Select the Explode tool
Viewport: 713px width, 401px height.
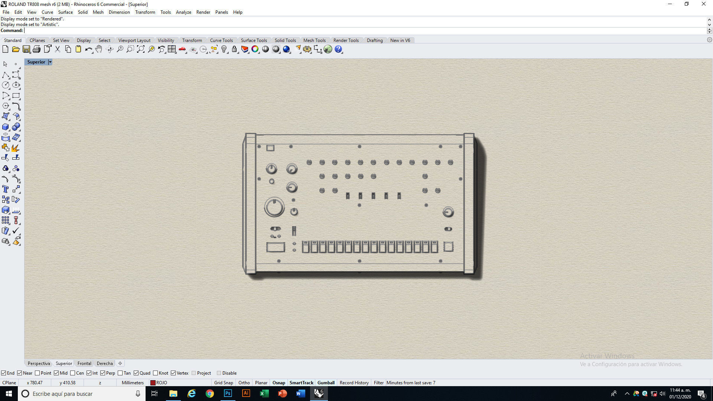[x=16, y=148]
